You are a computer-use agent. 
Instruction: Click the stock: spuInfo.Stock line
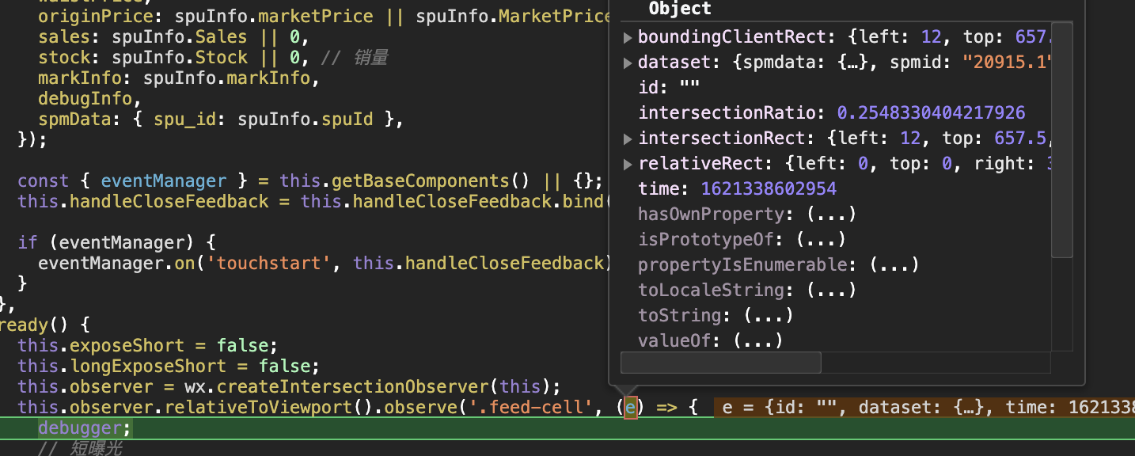coord(174,58)
